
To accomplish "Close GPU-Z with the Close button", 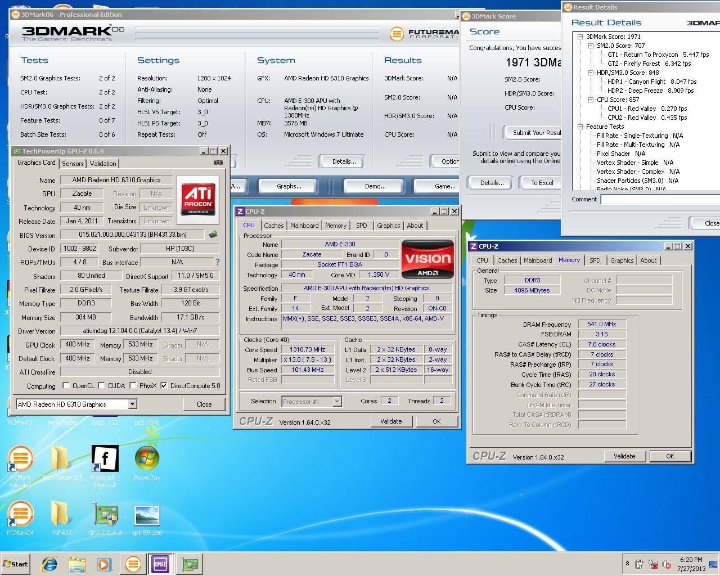I will pyautogui.click(x=204, y=404).
